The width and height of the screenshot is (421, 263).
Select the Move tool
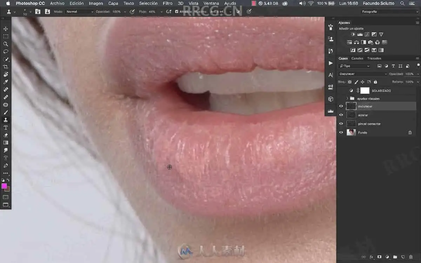6,29
